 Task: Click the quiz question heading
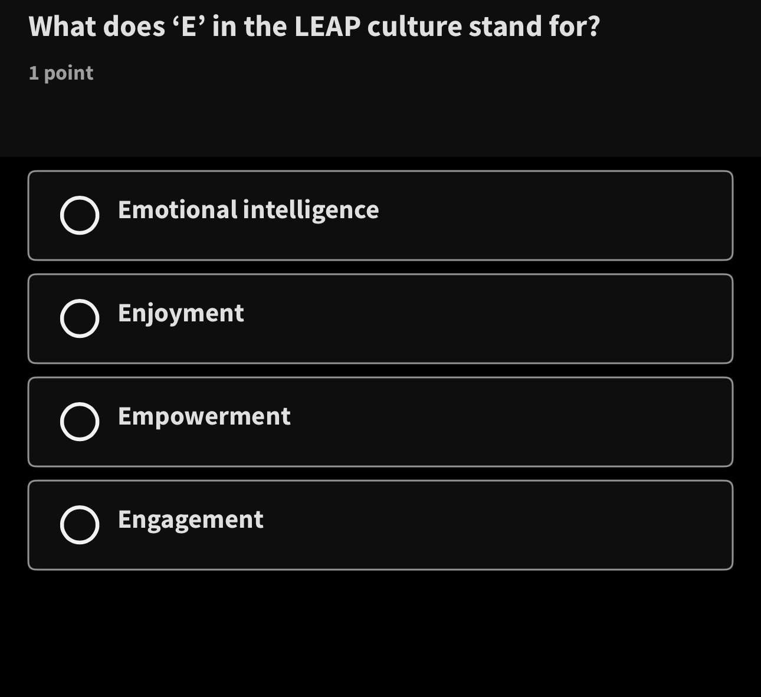click(x=314, y=26)
